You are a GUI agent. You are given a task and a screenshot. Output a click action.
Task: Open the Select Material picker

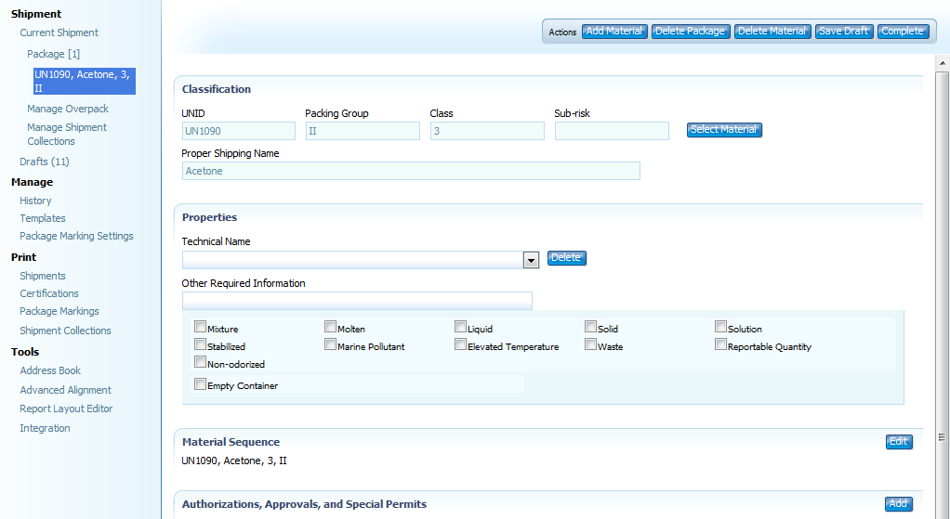(724, 130)
